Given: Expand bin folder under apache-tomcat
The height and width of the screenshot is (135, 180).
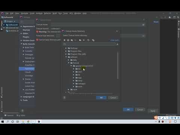Looking at the screenshot, I should pyautogui.click(x=73, y=69).
